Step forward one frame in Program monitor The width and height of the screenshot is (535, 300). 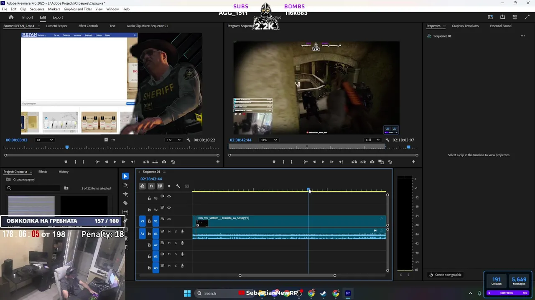coord(332,162)
